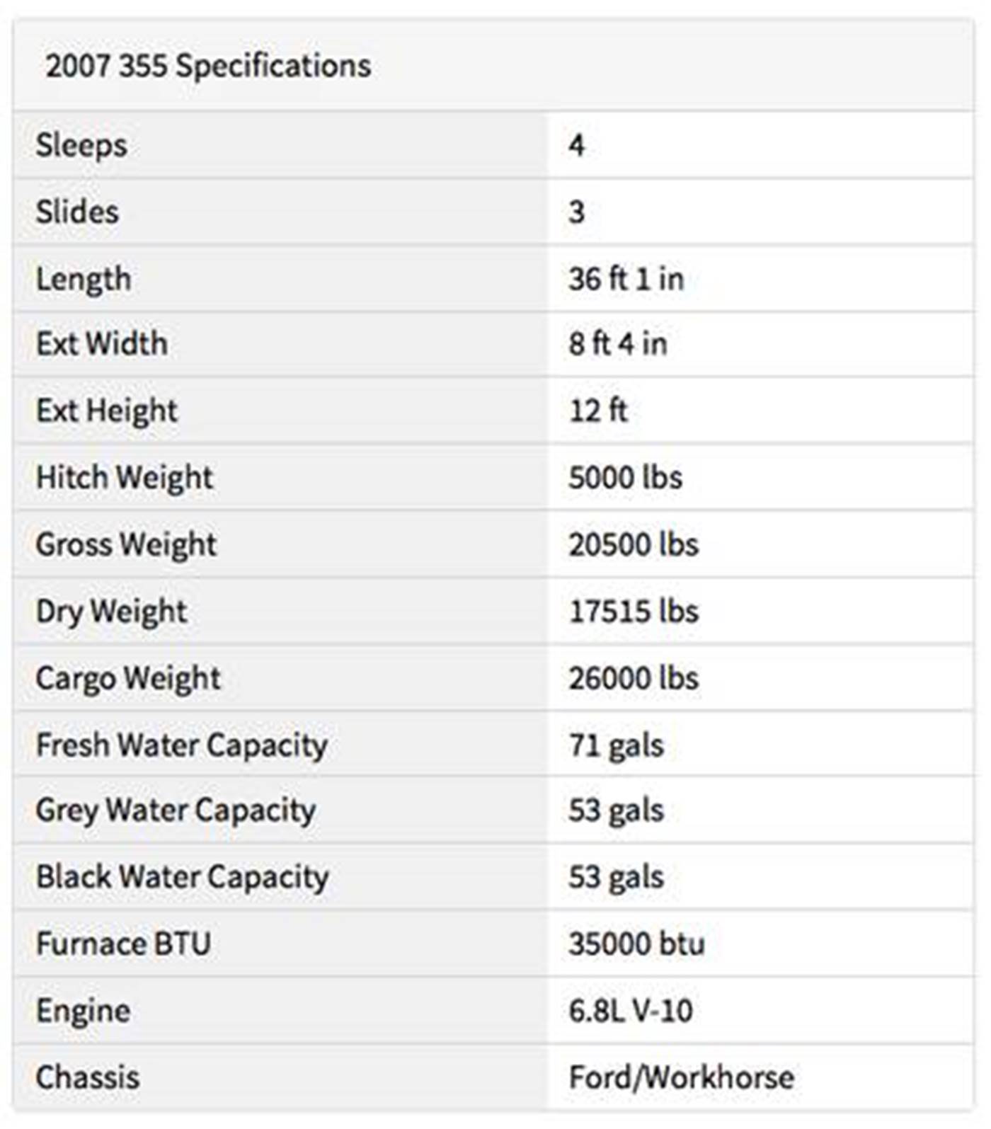991x1129 pixels.
Task: Click the Gross Weight row label
Action: [126, 544]
